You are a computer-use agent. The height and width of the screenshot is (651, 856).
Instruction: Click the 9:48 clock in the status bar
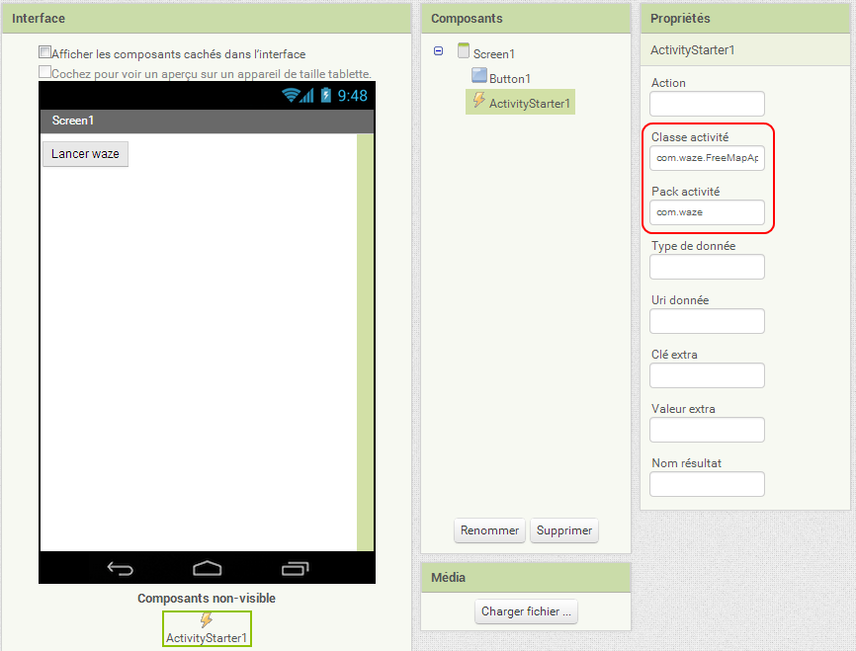click(353, 96)
